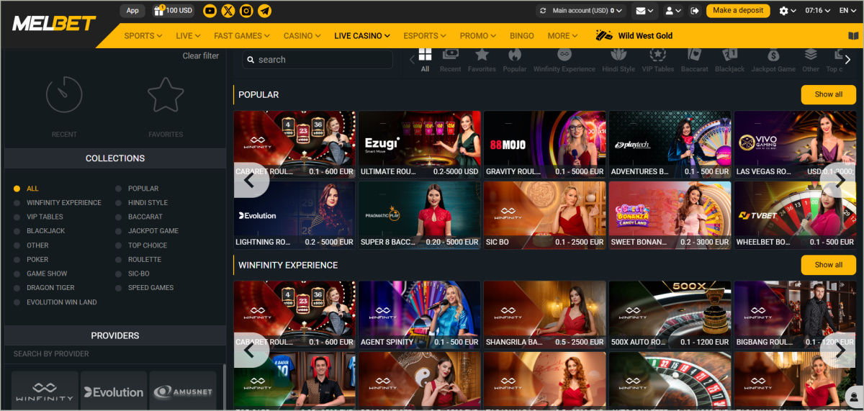
Task: Click the game search input field
Action: click(320, 60)
